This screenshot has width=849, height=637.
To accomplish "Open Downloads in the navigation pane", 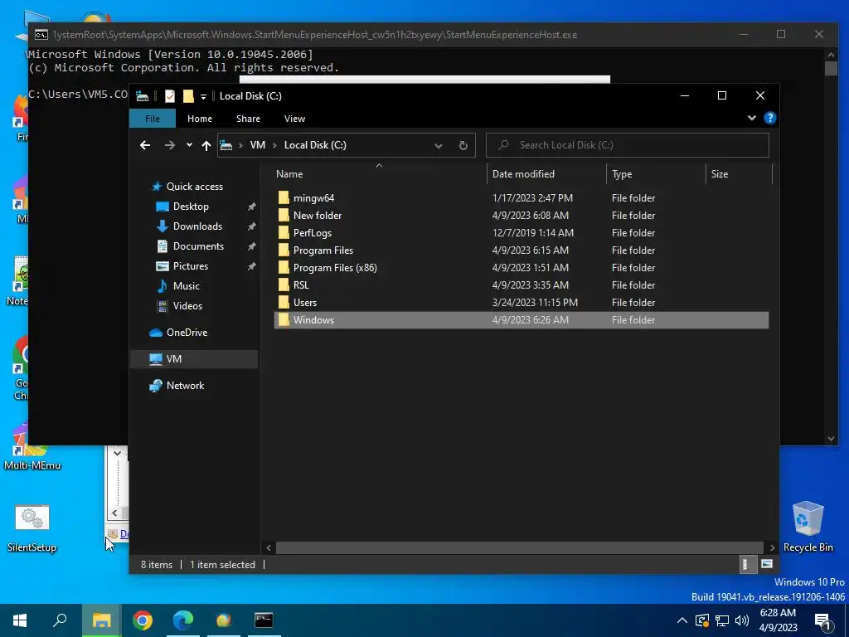I will click(x=197, y=226).
